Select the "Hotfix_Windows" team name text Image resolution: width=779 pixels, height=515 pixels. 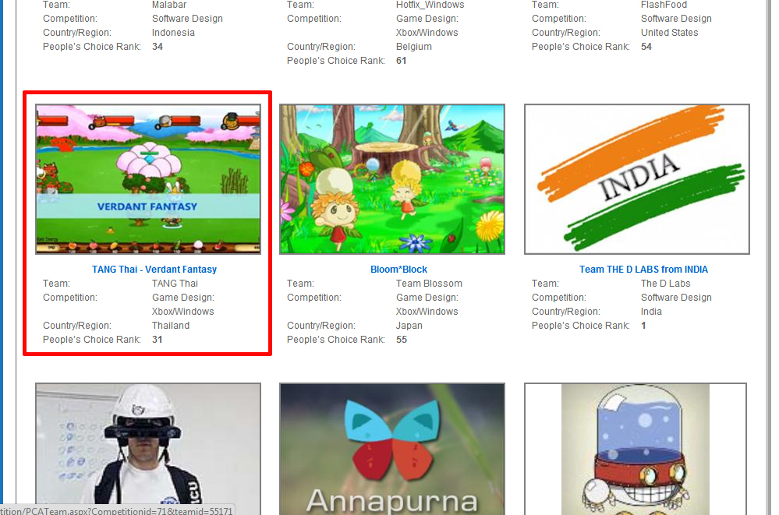point(430,5)
